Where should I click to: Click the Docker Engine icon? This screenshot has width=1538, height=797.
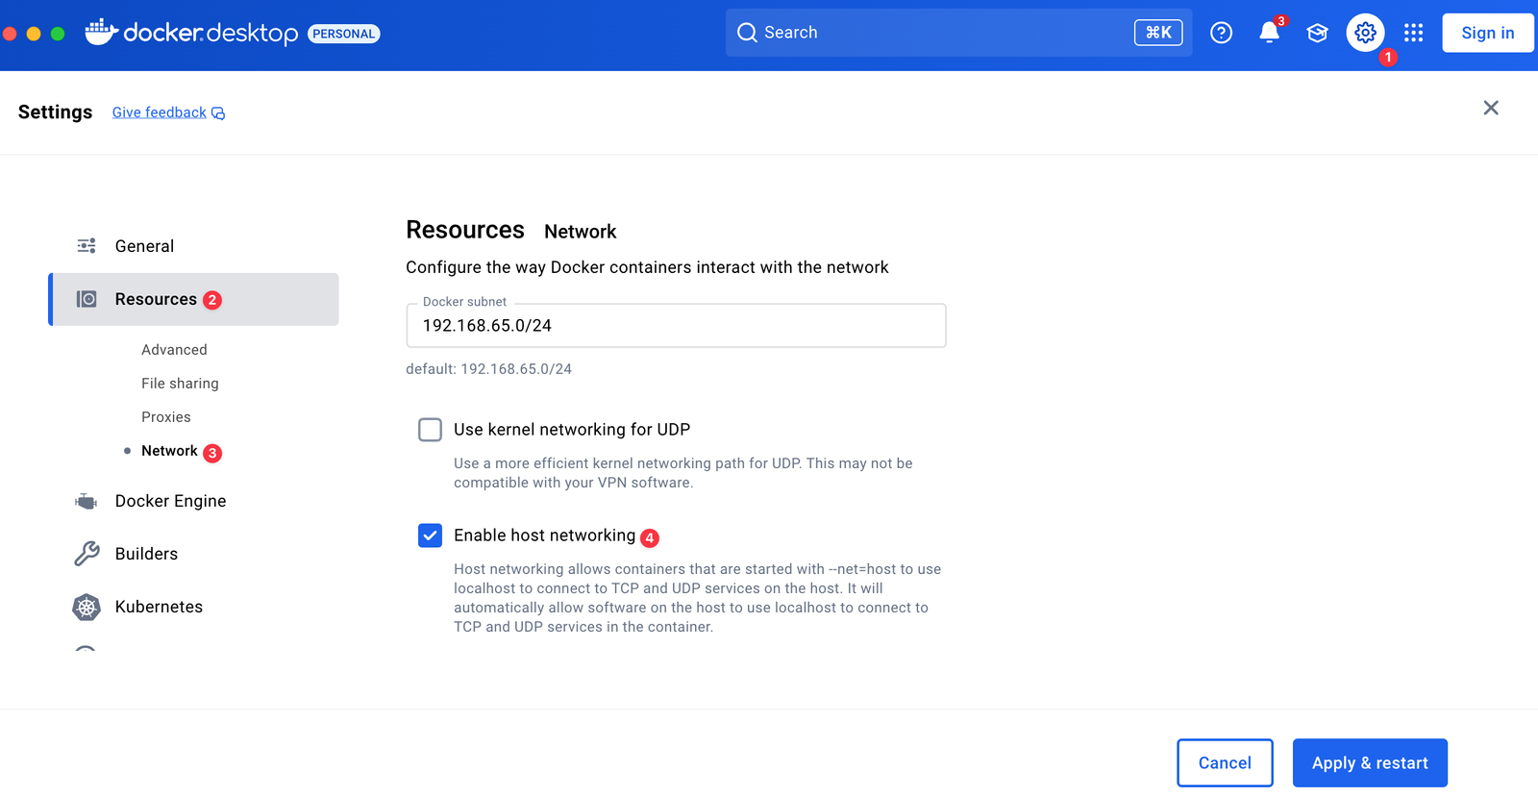[87, 501]
